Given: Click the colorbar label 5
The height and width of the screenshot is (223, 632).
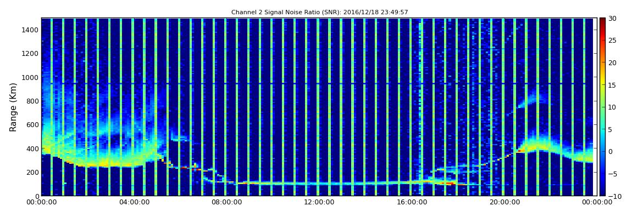Looking at the screenshot, I should pyautogui.click(x=610, y=129).
